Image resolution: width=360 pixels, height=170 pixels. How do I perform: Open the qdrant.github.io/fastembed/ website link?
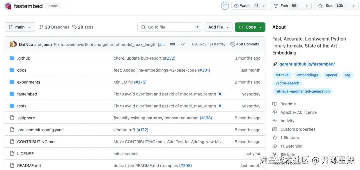click(x=307, y=64)
